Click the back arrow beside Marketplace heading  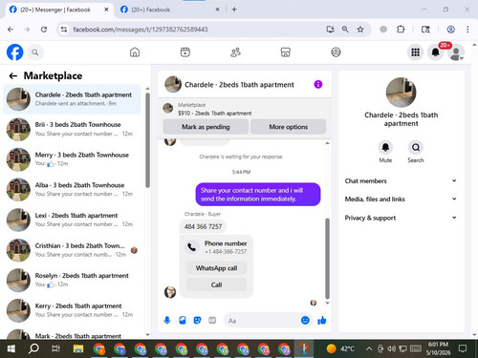point(13,75)
